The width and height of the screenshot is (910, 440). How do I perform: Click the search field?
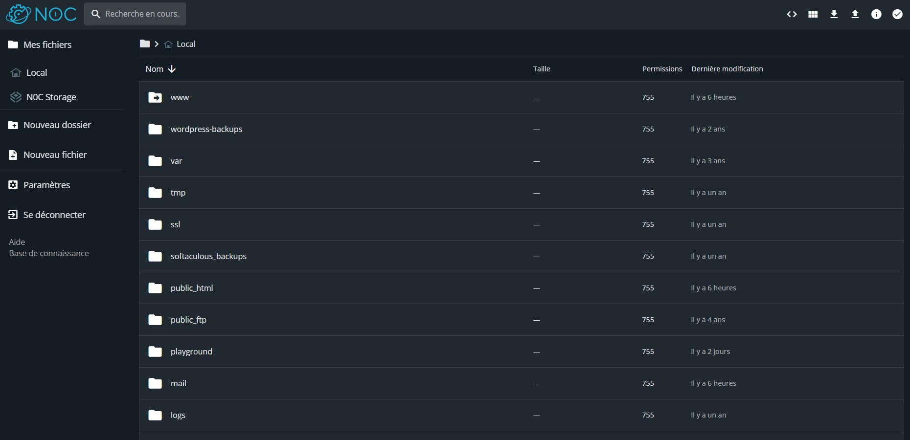tap(135, 14)
